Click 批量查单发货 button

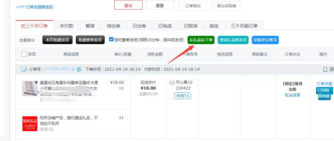pyautogui.click(x=90, y=40)
